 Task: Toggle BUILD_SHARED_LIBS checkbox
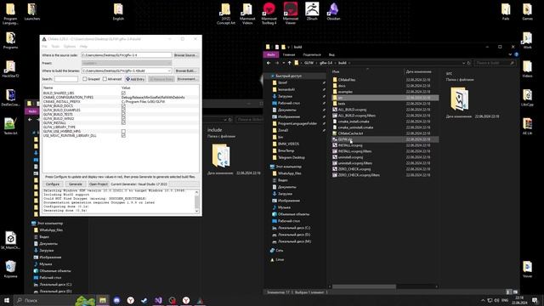(x=123, y=93)
